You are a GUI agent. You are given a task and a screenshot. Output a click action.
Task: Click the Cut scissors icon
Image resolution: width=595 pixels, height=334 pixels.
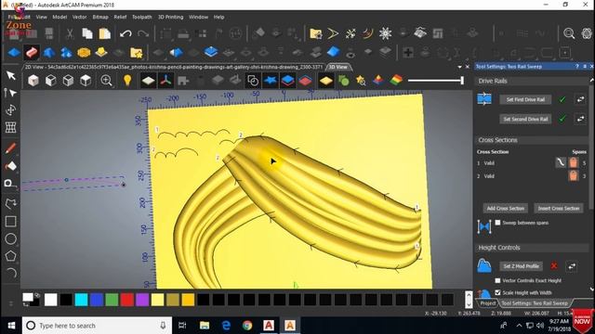(x=70, y=33)
